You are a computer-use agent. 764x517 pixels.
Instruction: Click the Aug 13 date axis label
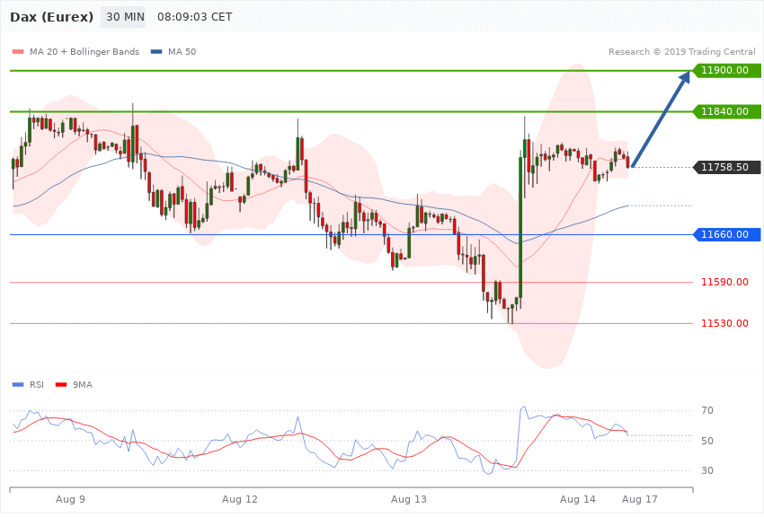[408, 499]
